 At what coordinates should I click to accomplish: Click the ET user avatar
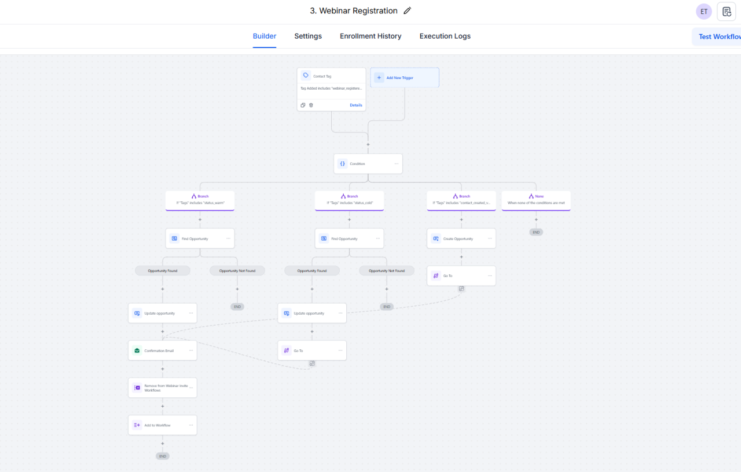tap(704, 12)
